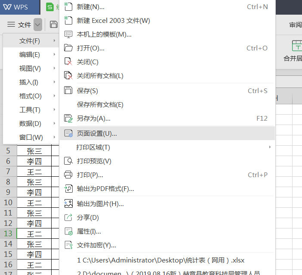Select 打印(P)... menu entry

click(x=167, y=175)
